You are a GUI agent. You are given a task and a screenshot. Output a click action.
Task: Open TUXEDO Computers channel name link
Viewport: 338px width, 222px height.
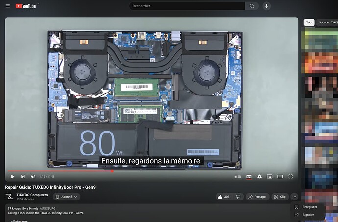point(32,195)
